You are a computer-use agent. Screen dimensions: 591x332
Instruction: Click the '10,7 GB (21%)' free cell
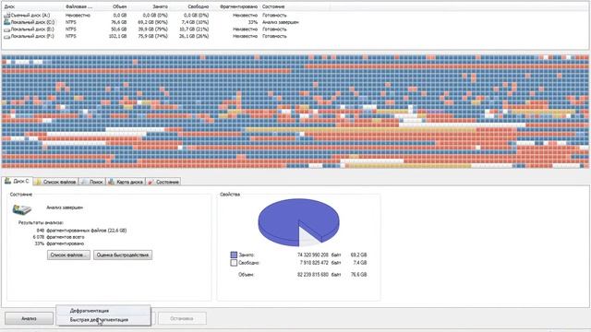[x=194, y=30]
